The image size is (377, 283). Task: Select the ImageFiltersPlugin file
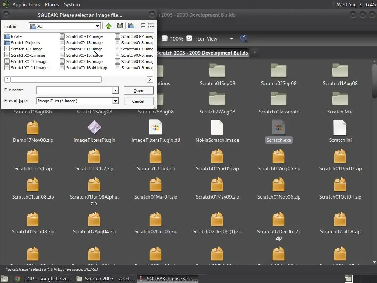tap(94, 132)
